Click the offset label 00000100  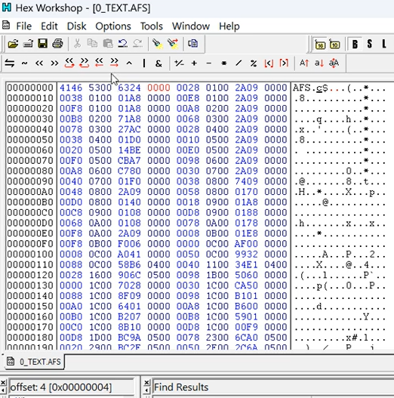[x=30, y=255]
